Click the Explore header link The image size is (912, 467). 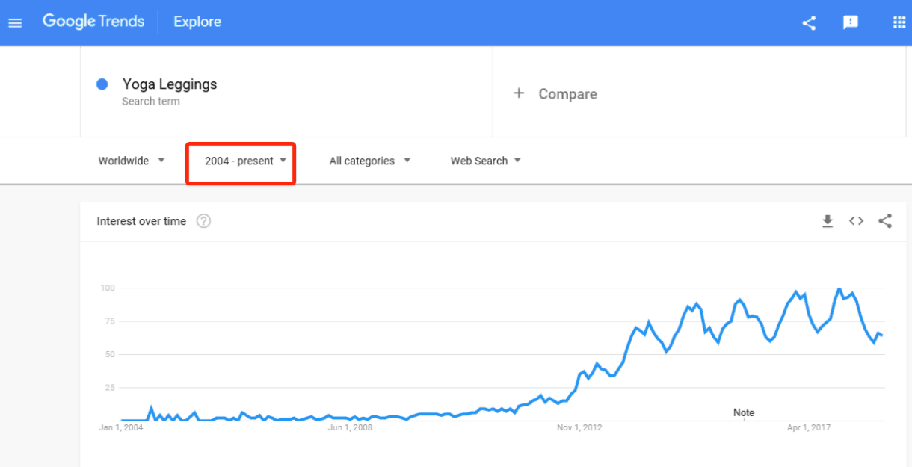point(197,22)
